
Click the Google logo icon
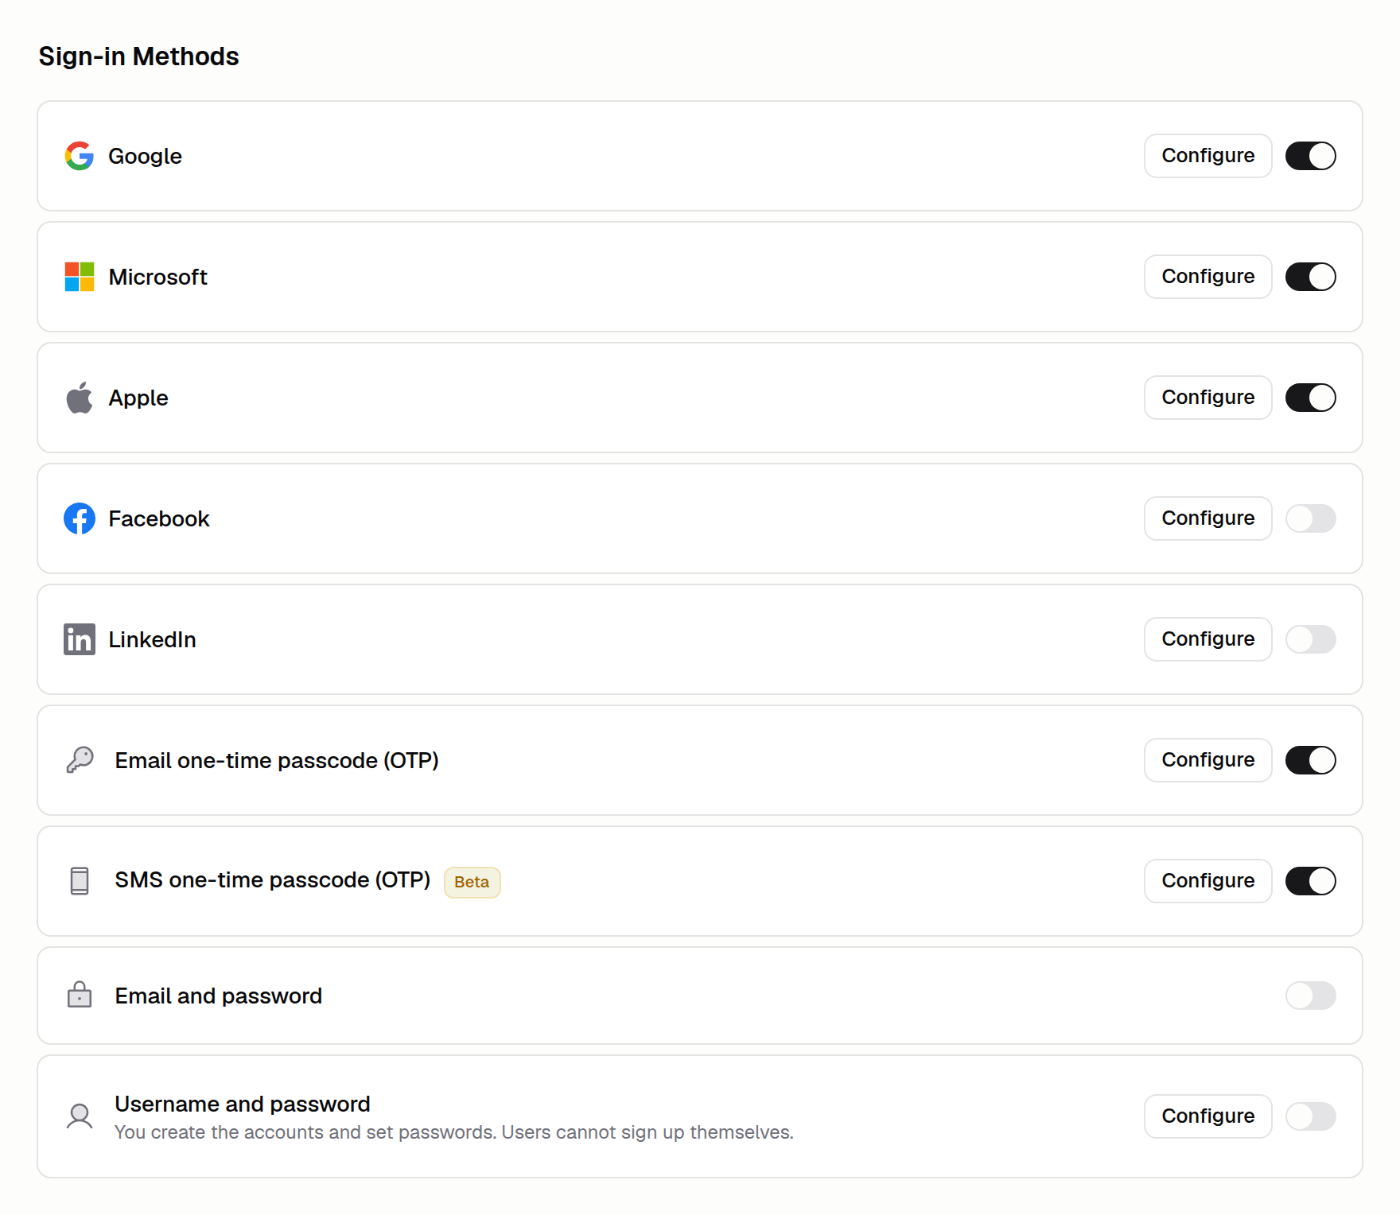point(80,156)
